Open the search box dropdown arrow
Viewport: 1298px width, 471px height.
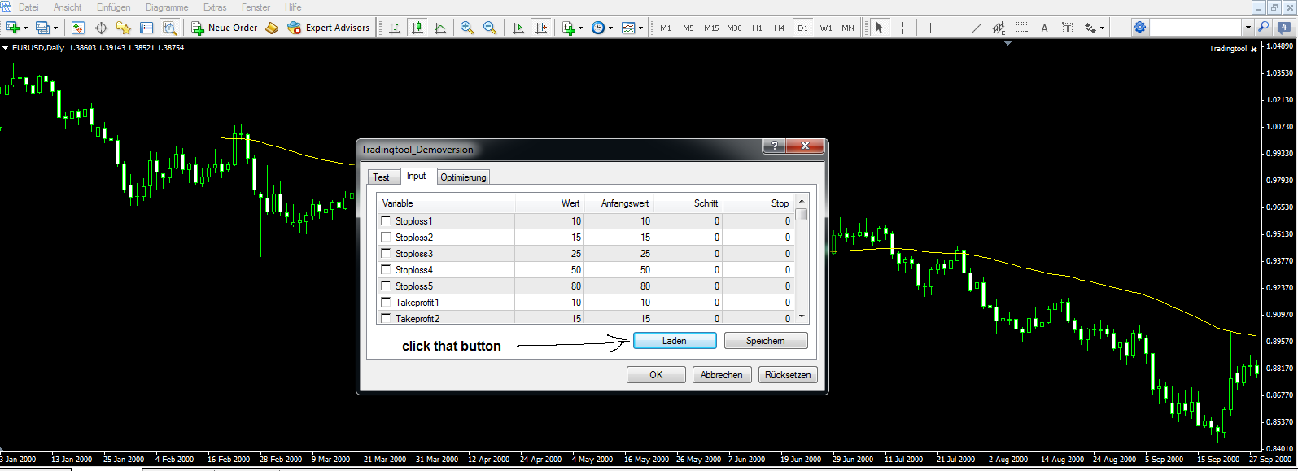(1248, 28)
